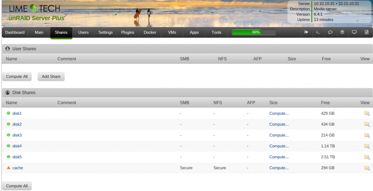Click the 294 GB free value
373x191 pixels.
[x=327, y=168]
